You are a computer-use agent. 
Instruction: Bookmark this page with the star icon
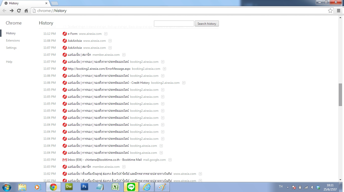click(330, 10)
